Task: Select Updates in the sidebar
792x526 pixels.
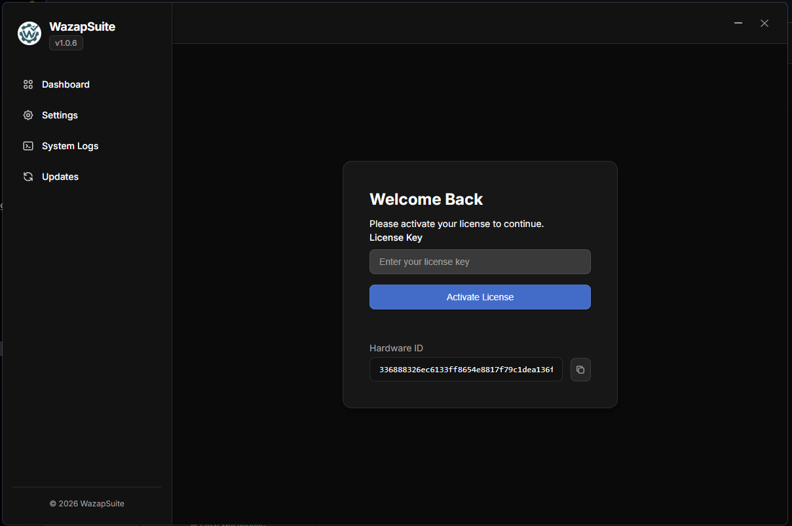Action: pyautogui.click(x=60, y=177)
